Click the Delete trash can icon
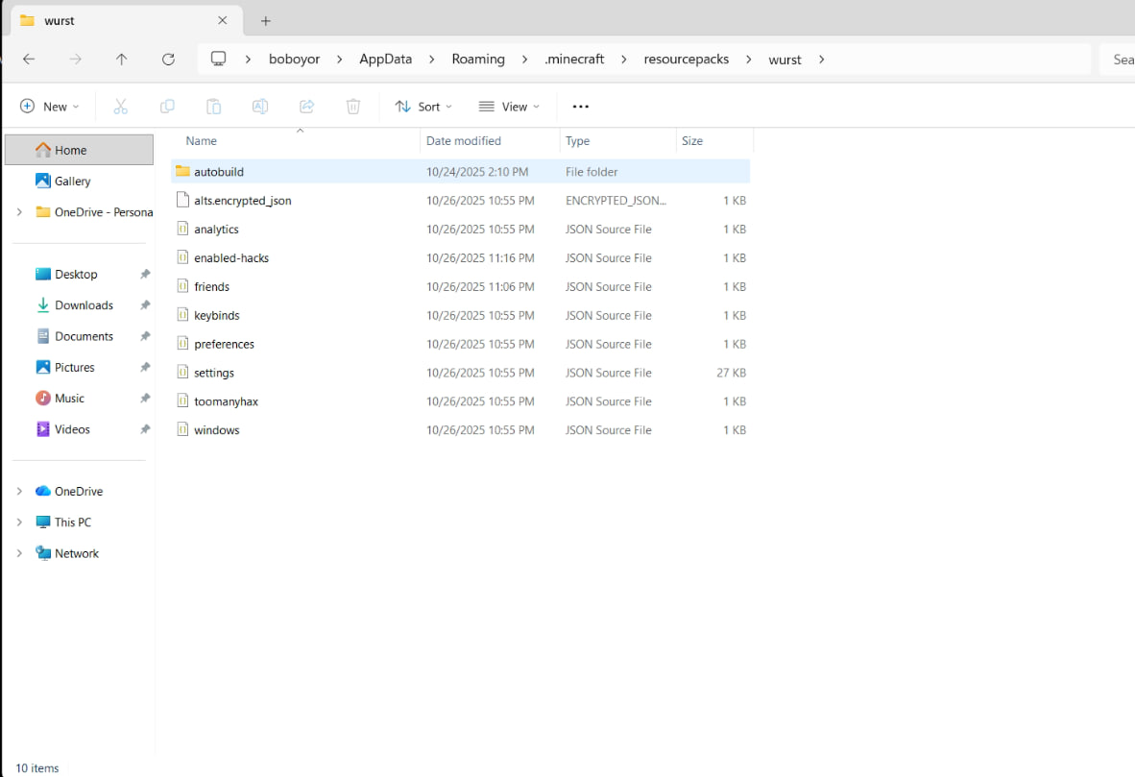Screen dimensions: 1135x777 (x=353, y=107)
